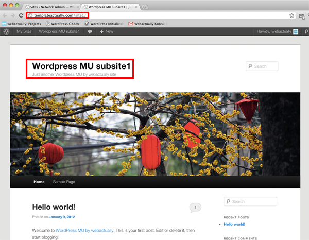Bookmark this page with the star icon
The height and width of the screenshot is (240, 309).
[291, 15]
